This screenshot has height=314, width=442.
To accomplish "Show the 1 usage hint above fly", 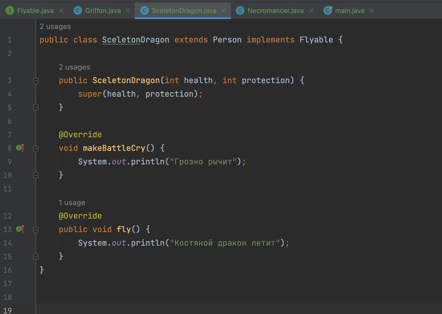I will (x=72, y=202).
